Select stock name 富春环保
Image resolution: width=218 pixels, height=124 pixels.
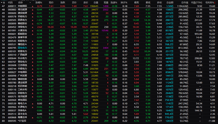point(22,37)
